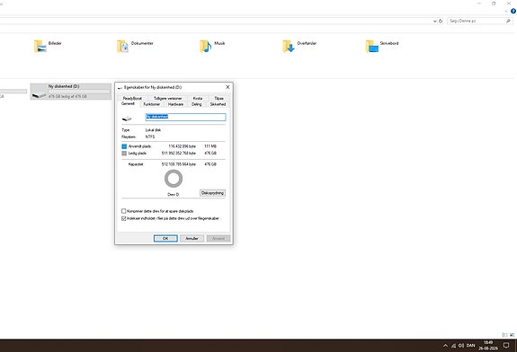Click the Diskoprydning button
The width and height of the screenshot is (517, 352).
click(213, 193)
